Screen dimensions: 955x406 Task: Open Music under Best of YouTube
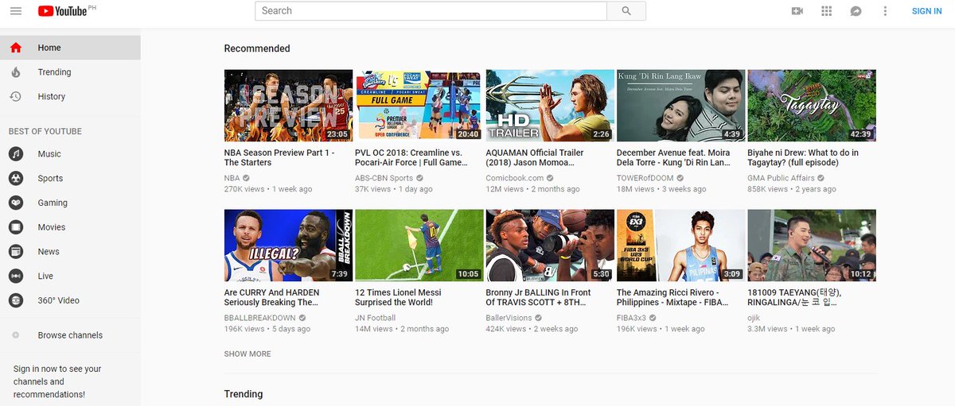point(70,154)
